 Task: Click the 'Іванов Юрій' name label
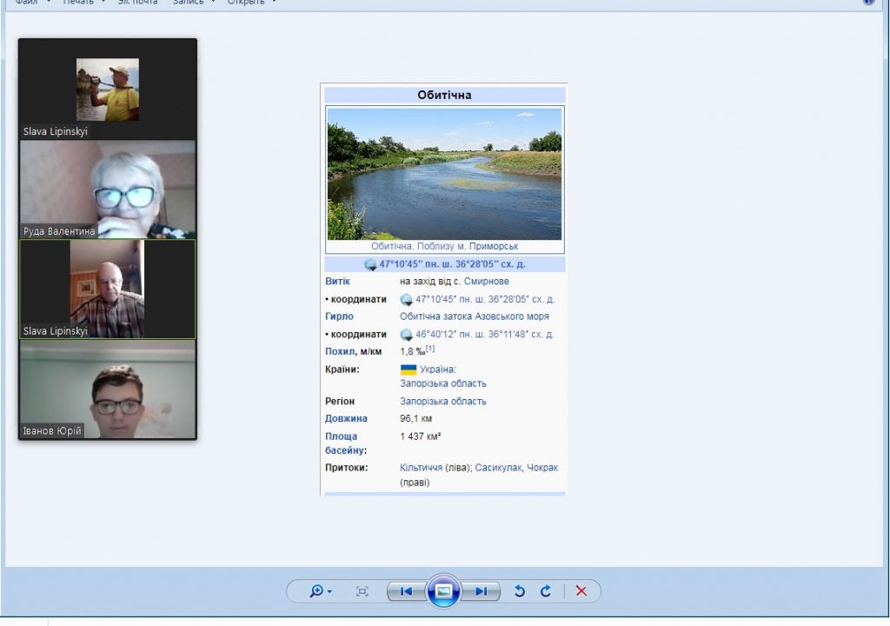click(x=51, y=430)
